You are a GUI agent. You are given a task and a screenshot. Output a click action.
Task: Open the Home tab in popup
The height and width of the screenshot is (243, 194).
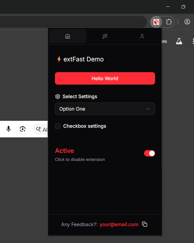pyautogui.click(x=68, y=36)
